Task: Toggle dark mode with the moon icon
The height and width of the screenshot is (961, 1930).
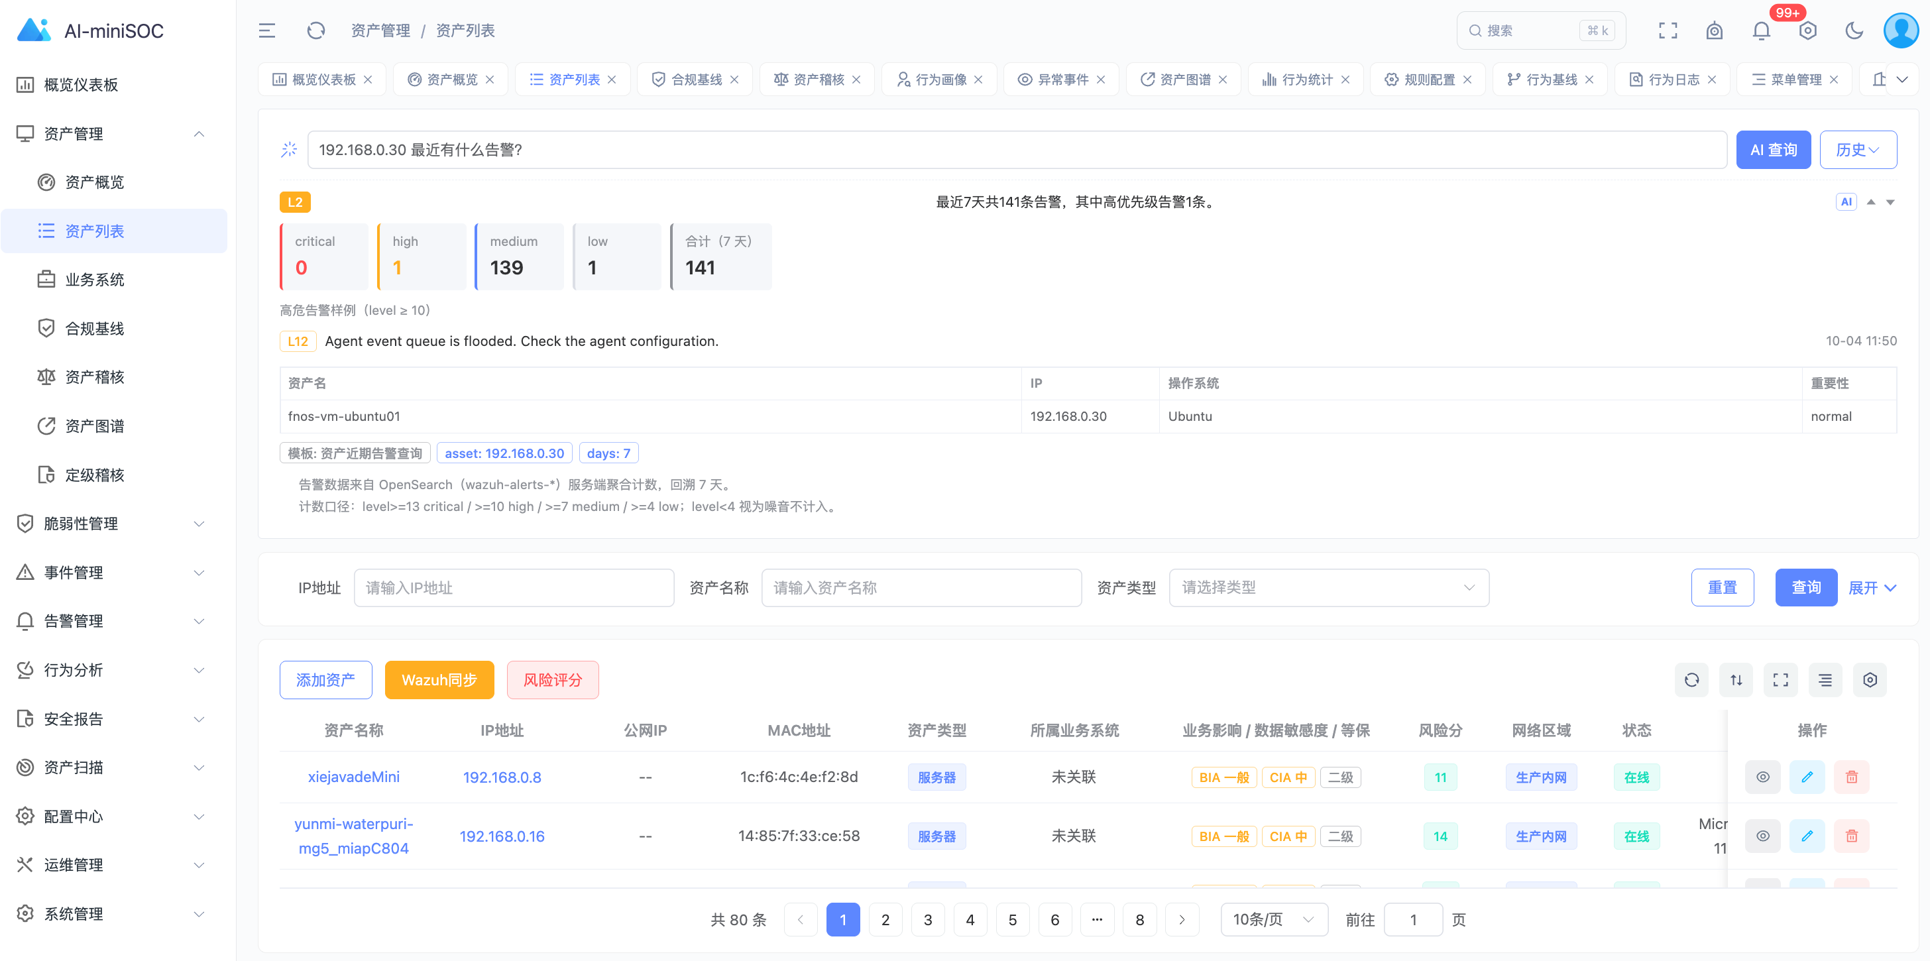Action: [x=1854, y=30]
